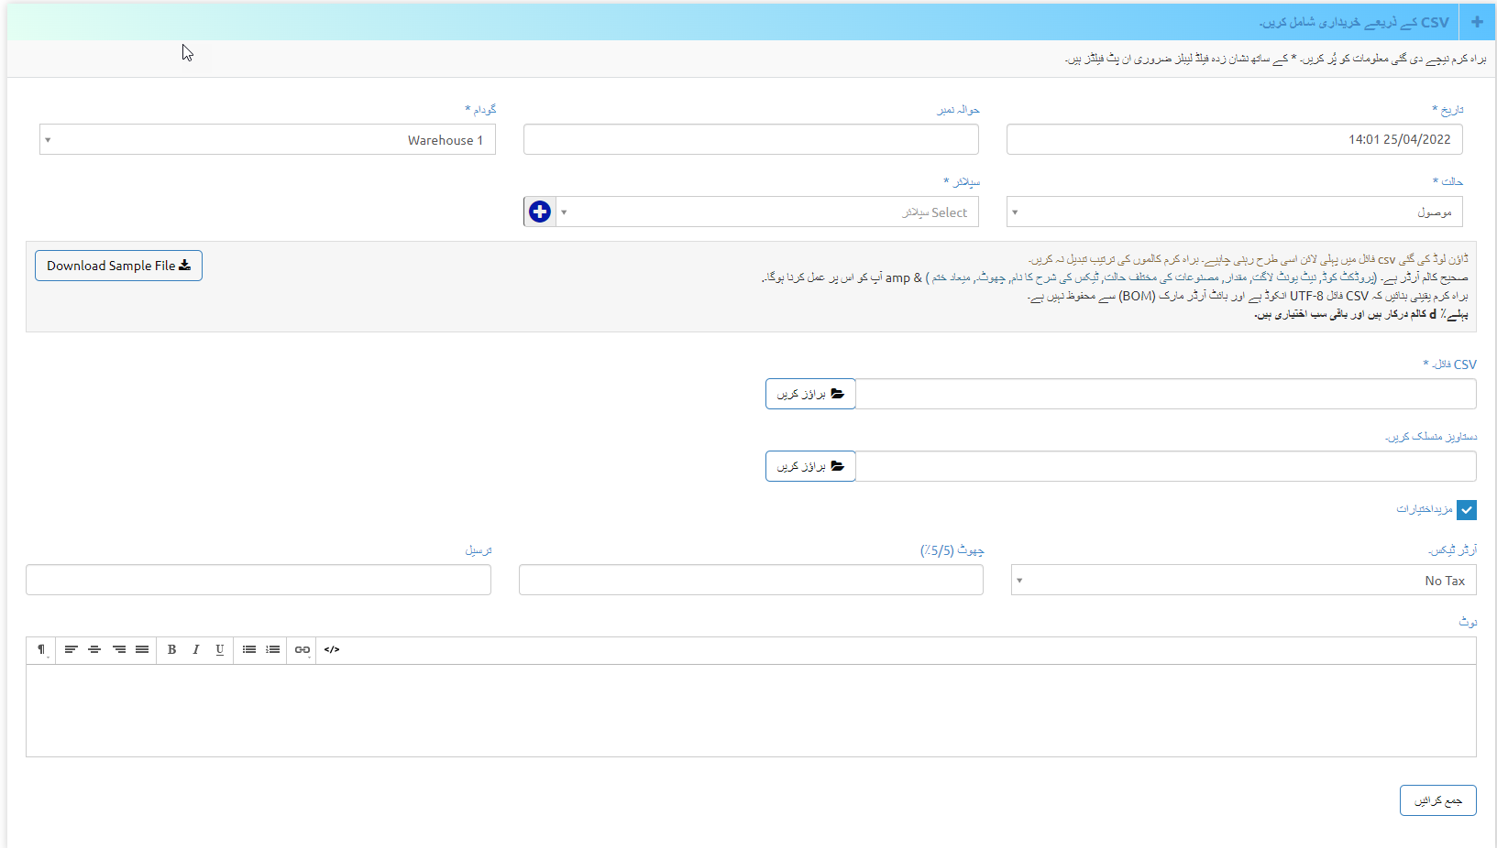
Task: Apply underline formatting in note editor
Action: pos(219,649)
